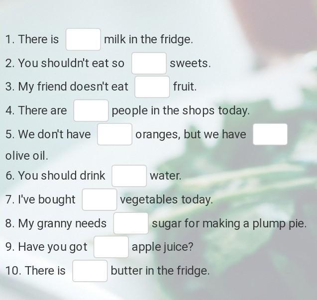This screenshot has width=317, height=300.
Task: Focus the blank before 'people in the shops'
Action: pos(91,110)
